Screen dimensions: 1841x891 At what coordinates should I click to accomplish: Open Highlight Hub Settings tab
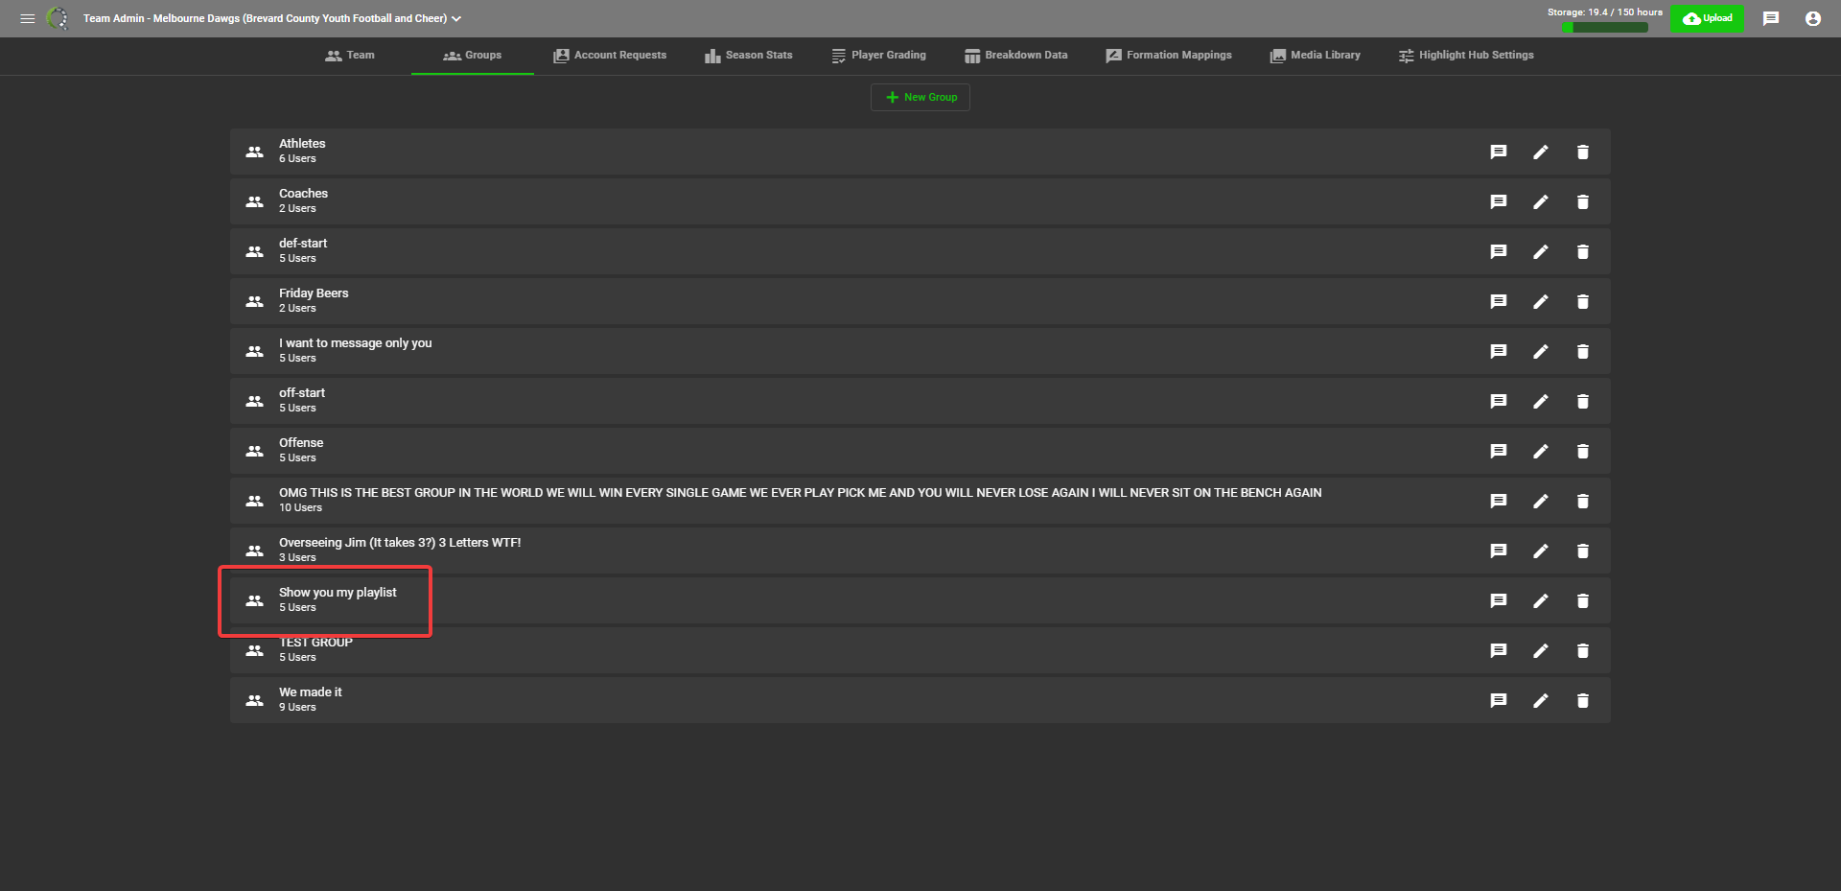[x=1466, y=56]
